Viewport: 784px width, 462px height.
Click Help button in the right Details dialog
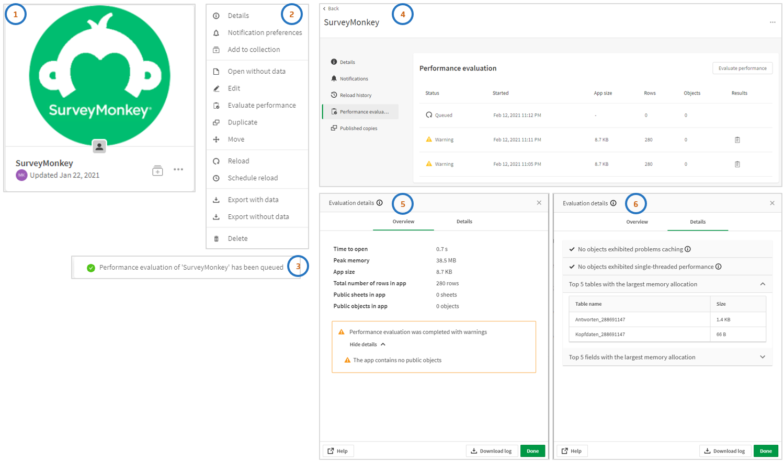click(x=572, y=451)
